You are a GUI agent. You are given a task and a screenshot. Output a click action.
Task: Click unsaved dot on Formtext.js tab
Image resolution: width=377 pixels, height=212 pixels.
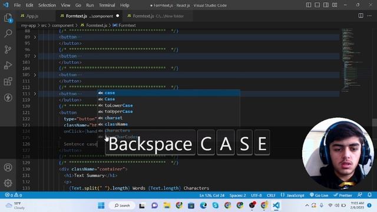pyautogui.click(x=118, y=16)
